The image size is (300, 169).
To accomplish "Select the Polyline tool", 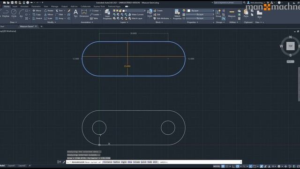I will (6, 14).
